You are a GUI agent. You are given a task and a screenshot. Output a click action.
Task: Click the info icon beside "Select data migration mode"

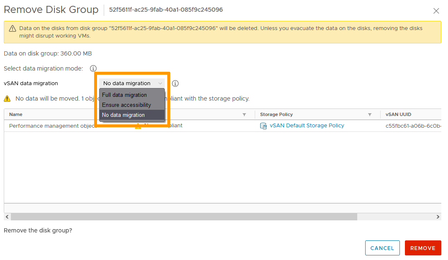point(93,68)
